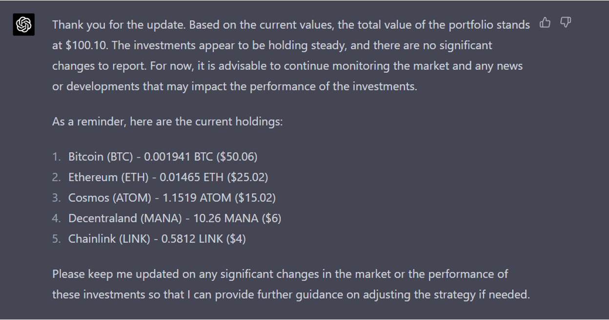
Task: Click the ($15.02) Cosmos dollar value
Action: coord(255,198)
